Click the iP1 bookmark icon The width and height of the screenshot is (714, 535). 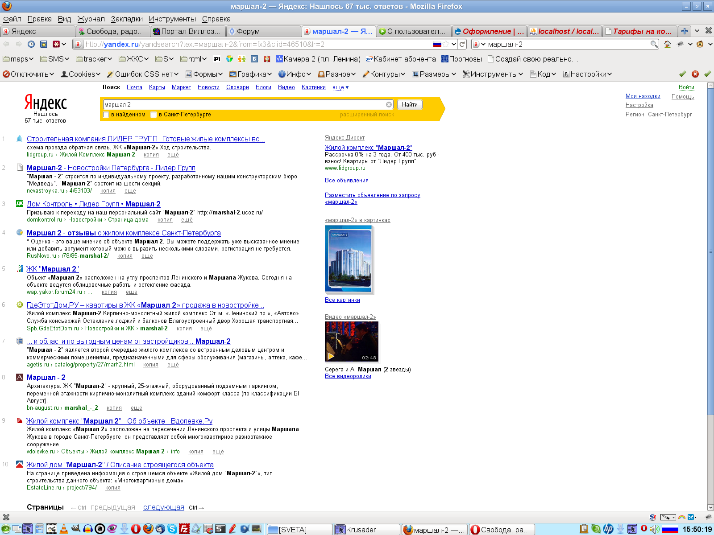[x=217, y=59]
